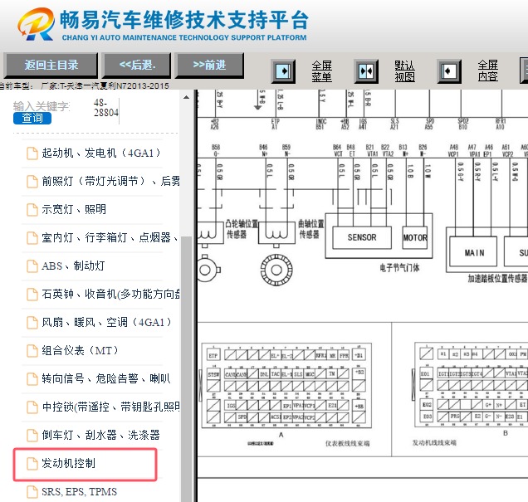This screenshot has width=528, height=502.
Task: Click the 电子节气门体 label
Action: [399, 268]
